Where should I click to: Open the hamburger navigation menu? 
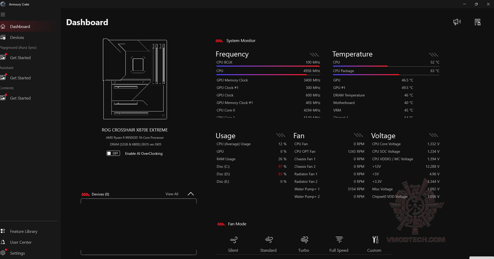click(3, 15)
